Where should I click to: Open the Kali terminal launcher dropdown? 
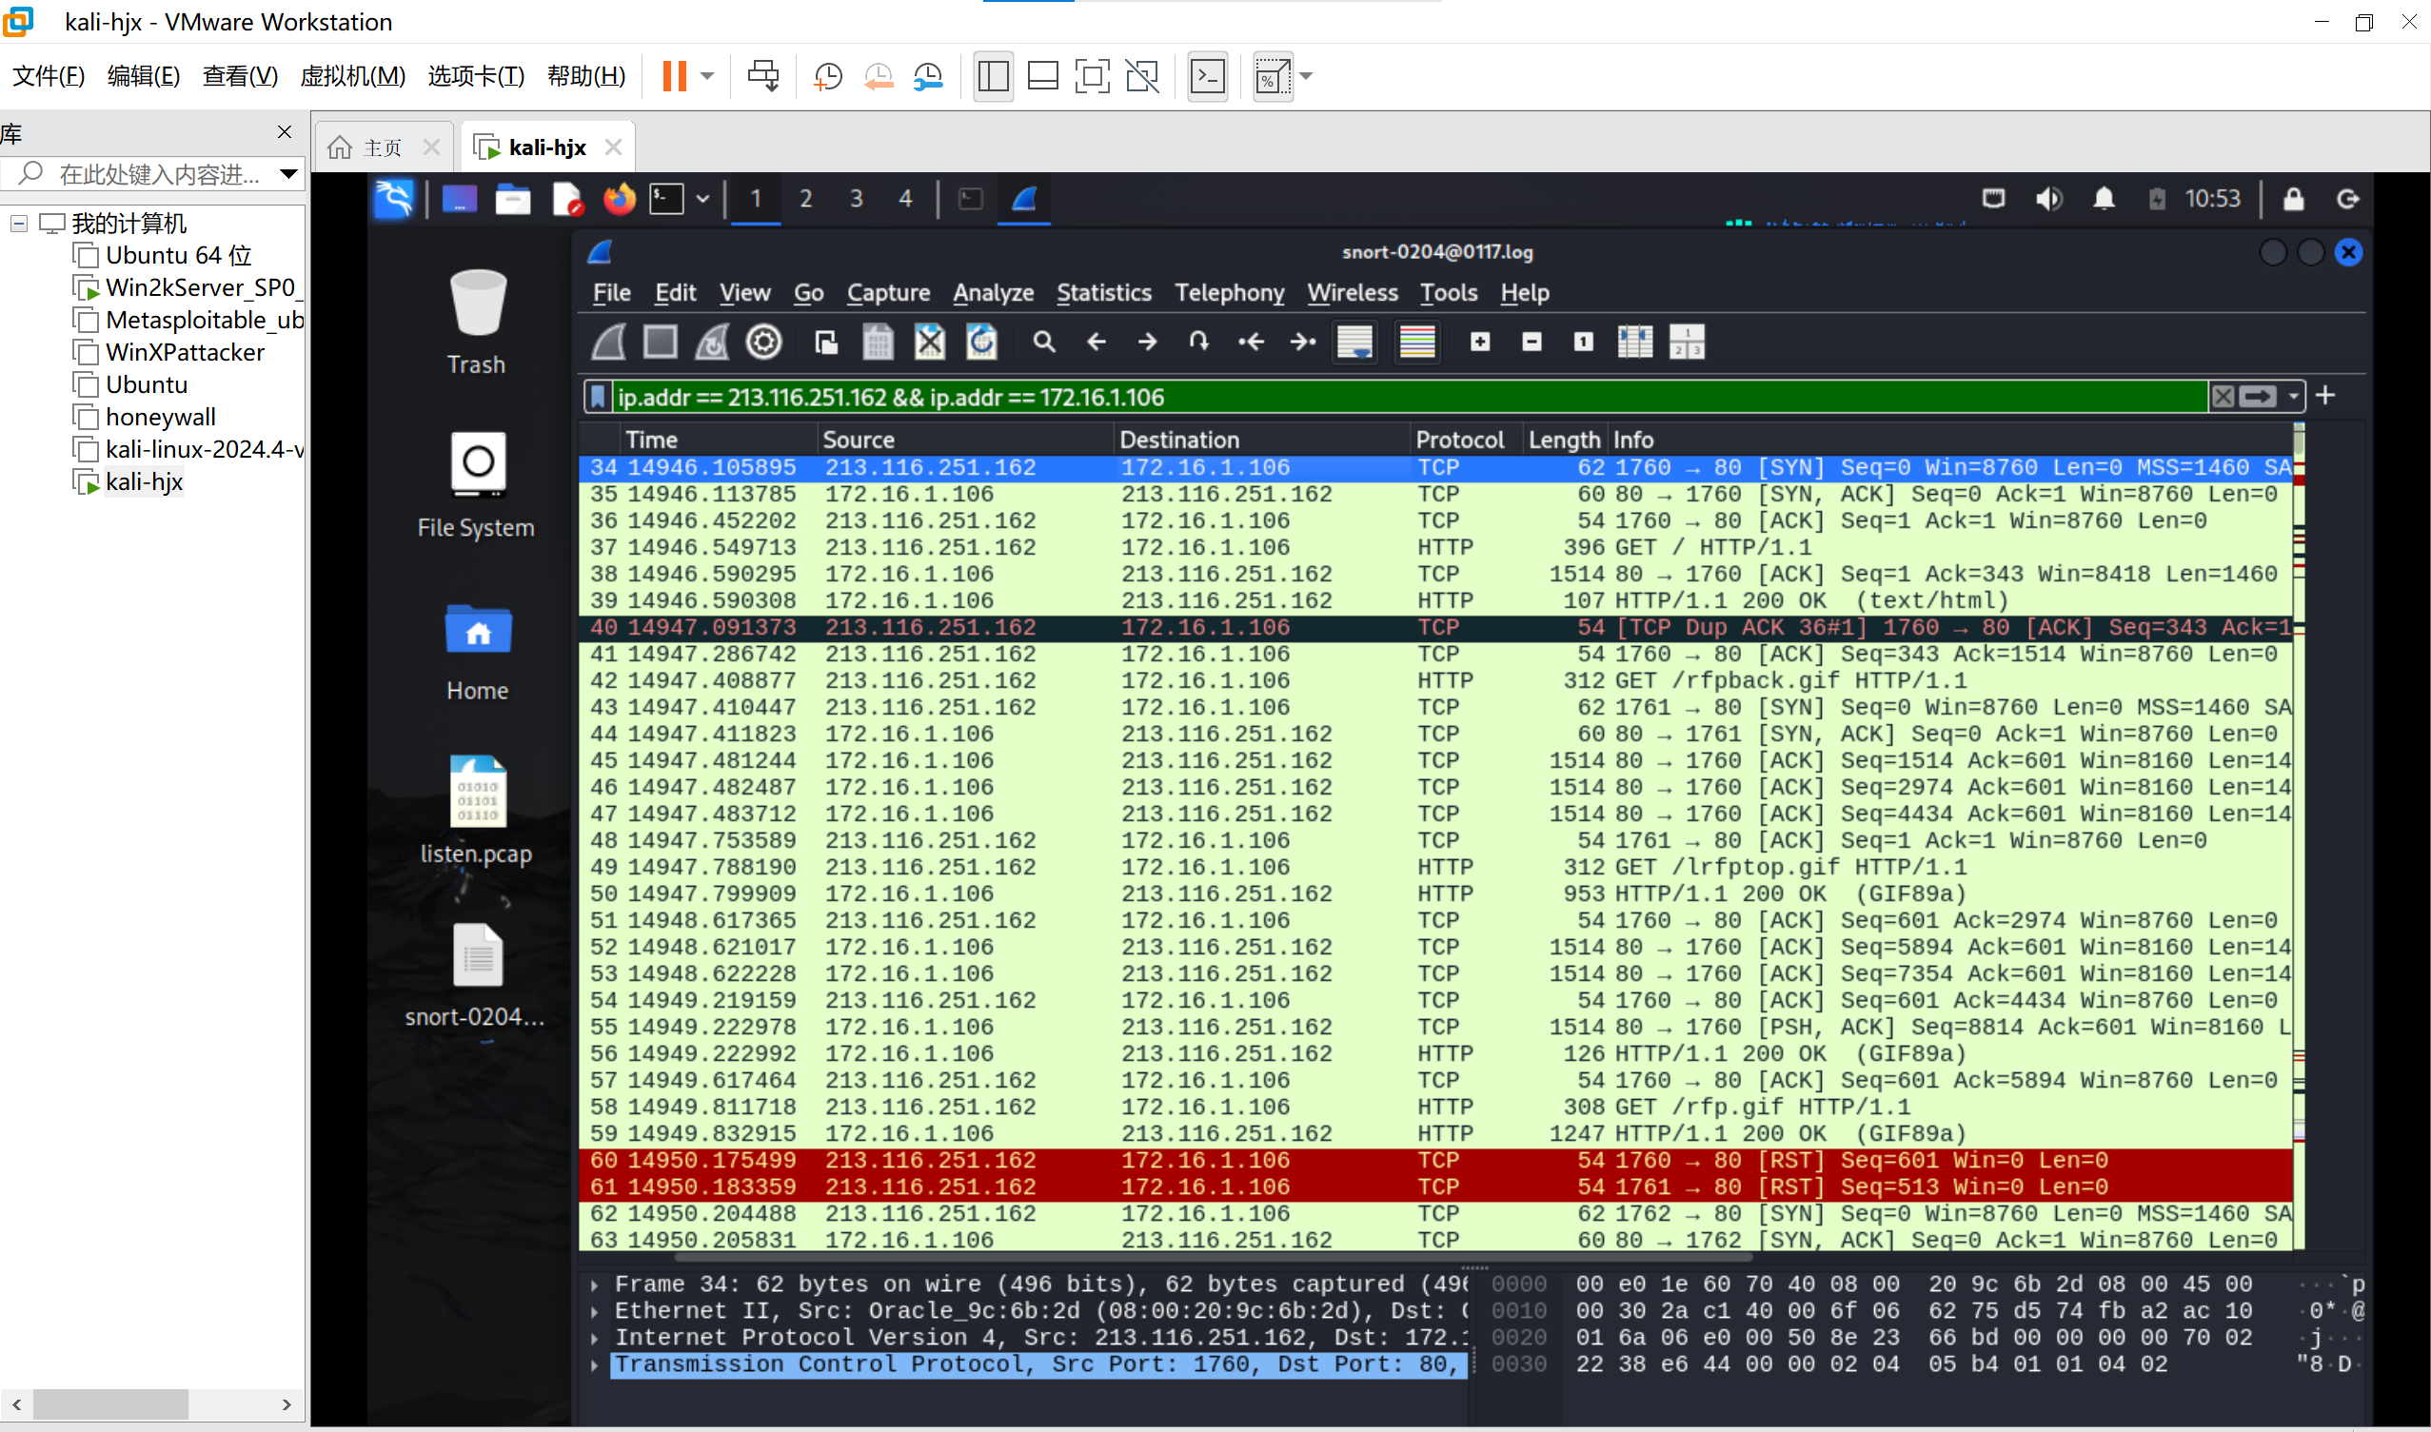click(x=702, y=199)
